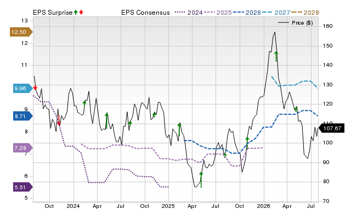Click the 140 value on the price axis
Image resolution: width=351 pixels, height=209 pixels.
(327, 65)
